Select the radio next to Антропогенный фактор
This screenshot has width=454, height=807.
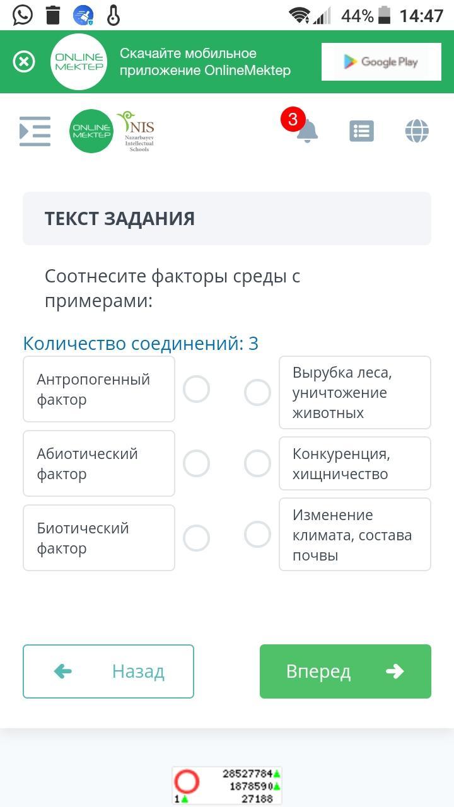(196, 389)
